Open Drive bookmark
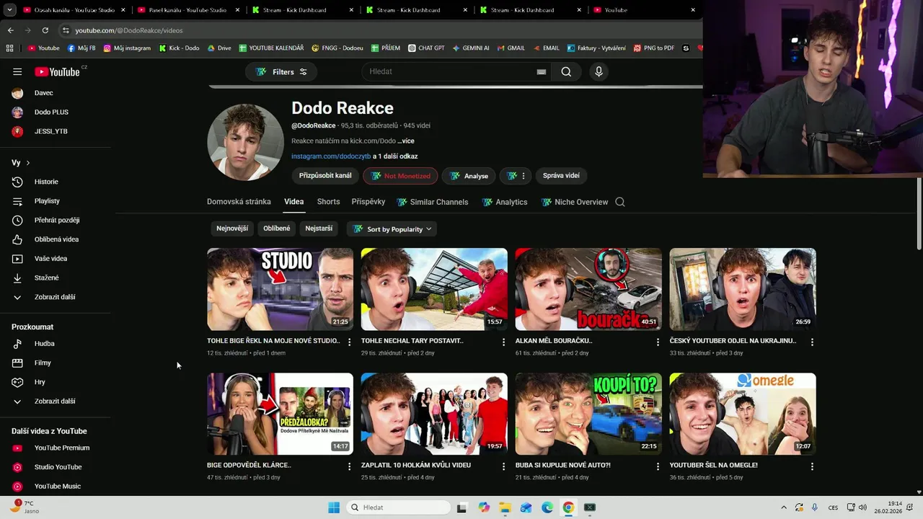923x519 pixels. click(219, 48)
